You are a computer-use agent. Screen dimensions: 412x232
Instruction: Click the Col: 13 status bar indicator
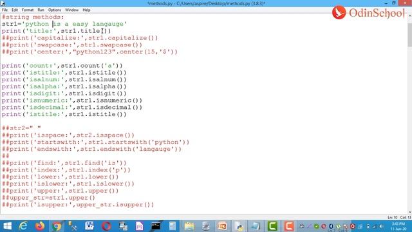pos(406,218)
